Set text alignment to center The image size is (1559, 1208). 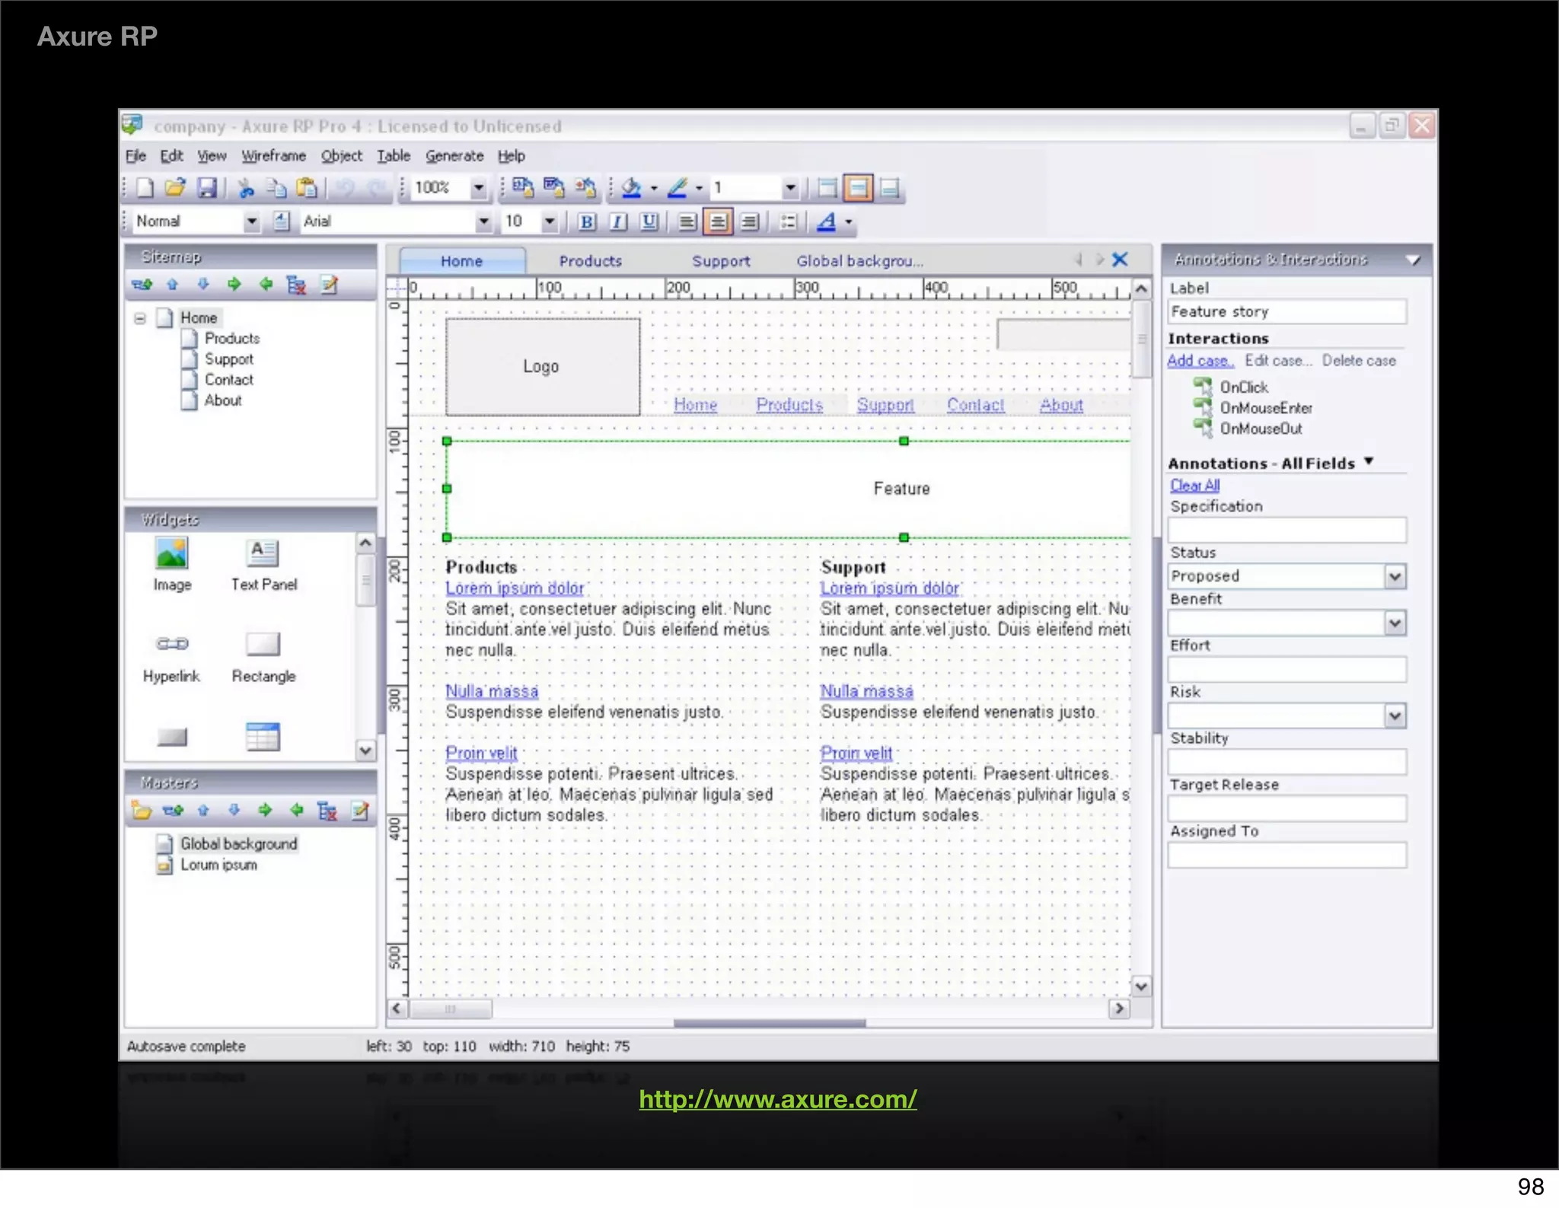point(718,222)
